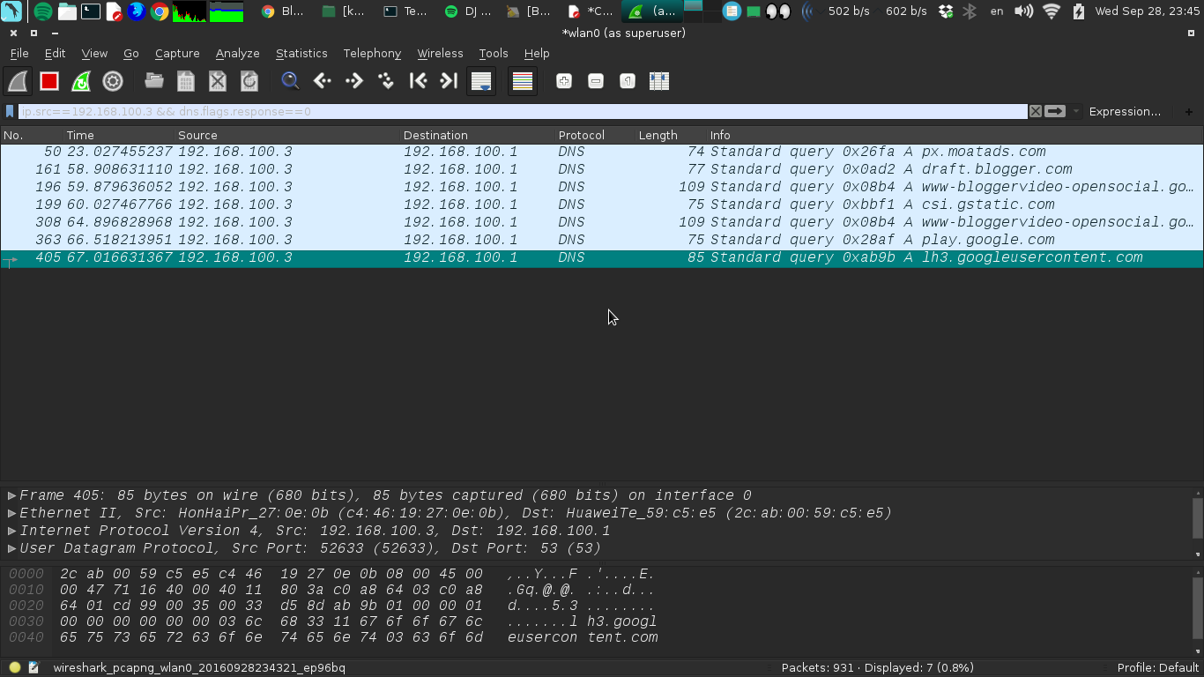This screenshot has width=1204, height=677.
Task: Sort packets by the Length column header
Action: [x=672, y=135]
